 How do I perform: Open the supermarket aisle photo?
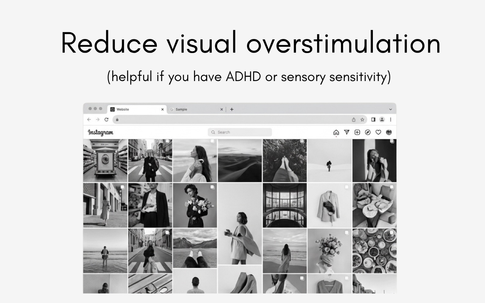click(105, 161)
